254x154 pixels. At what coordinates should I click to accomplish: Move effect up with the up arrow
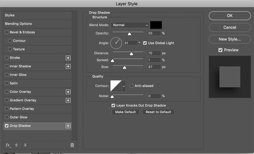pyautogui.click(x=17, y=145)
